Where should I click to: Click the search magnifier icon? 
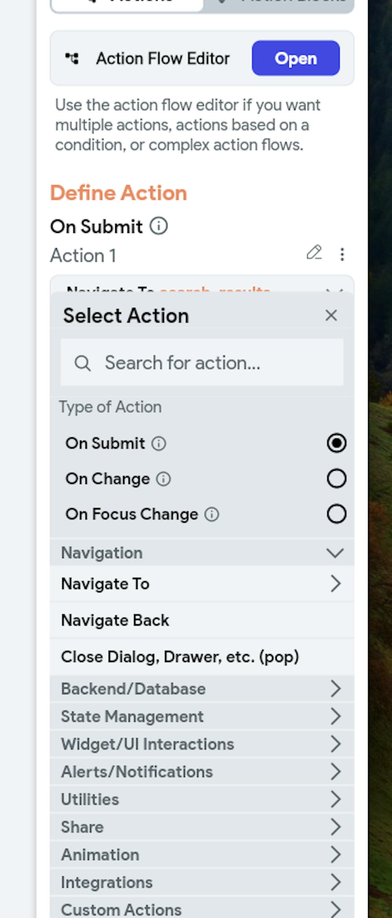(x=82, y=363)
